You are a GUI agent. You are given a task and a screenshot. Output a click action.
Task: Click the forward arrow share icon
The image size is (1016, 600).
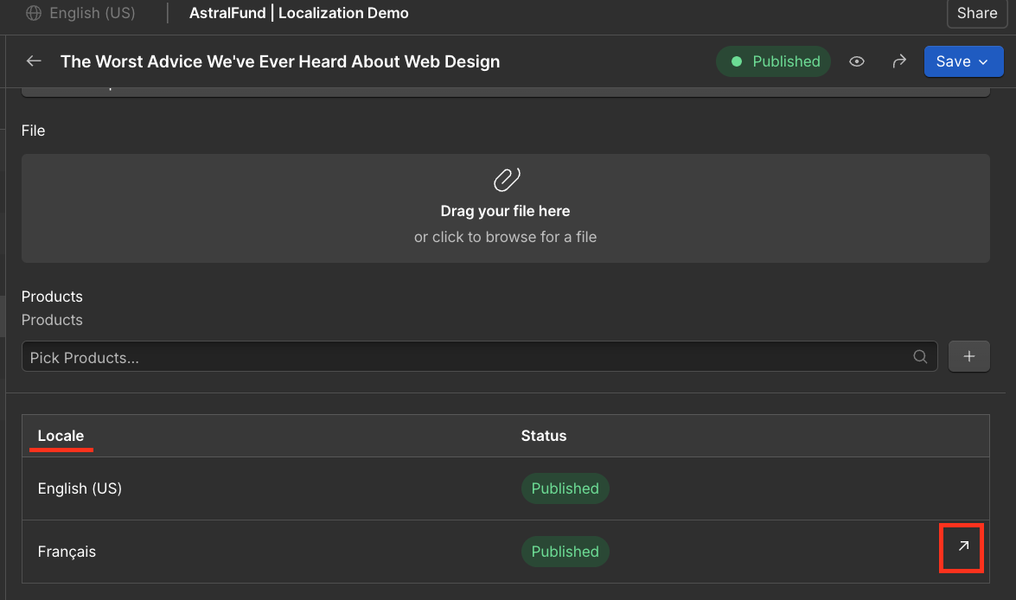[899, 61]
